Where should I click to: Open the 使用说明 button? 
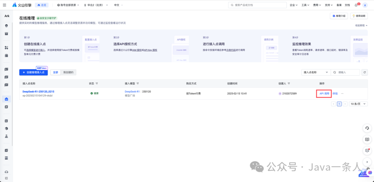(359, 16)
